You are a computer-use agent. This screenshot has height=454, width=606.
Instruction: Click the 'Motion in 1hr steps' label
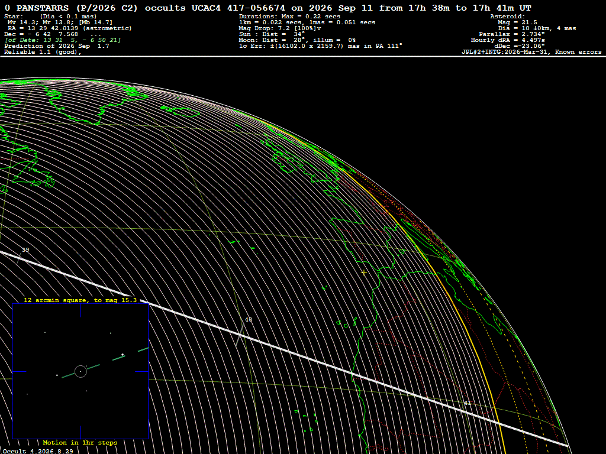pos(80,443)
